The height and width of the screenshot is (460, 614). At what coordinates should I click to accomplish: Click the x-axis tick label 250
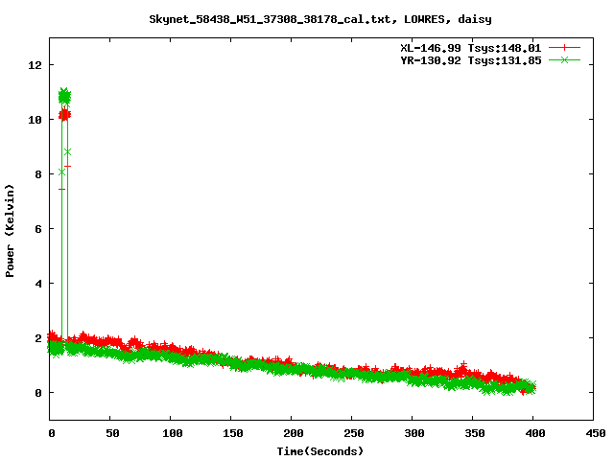tap(354, 433)
